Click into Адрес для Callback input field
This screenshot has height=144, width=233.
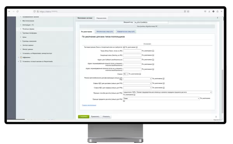(x=132, y=60)
